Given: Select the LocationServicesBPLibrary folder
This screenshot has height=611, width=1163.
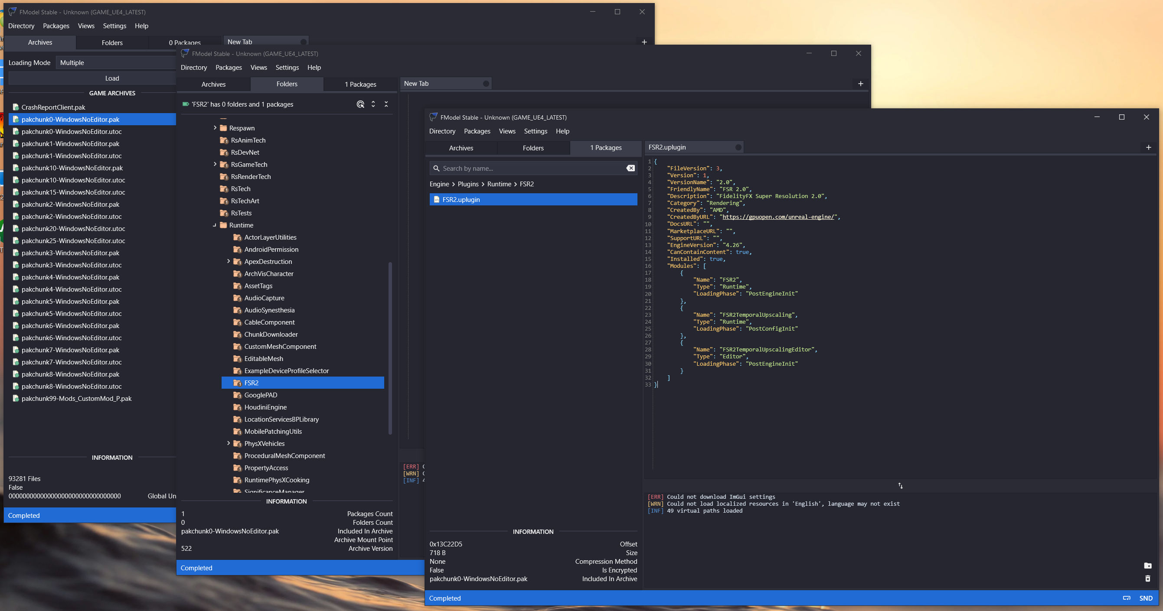Looking at the screenshot, I should click(x=281, y=419).
